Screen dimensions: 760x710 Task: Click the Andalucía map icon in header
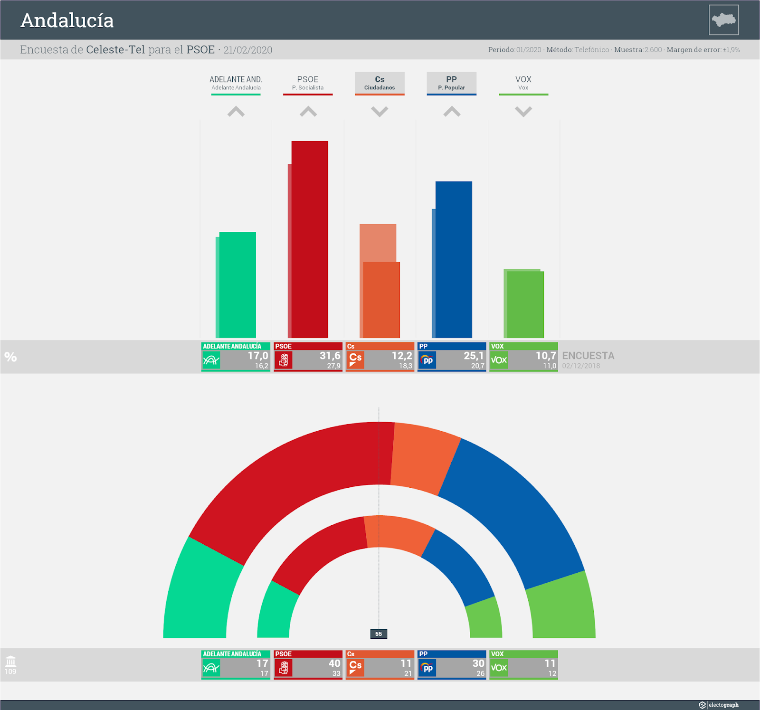tap(723, 20)
